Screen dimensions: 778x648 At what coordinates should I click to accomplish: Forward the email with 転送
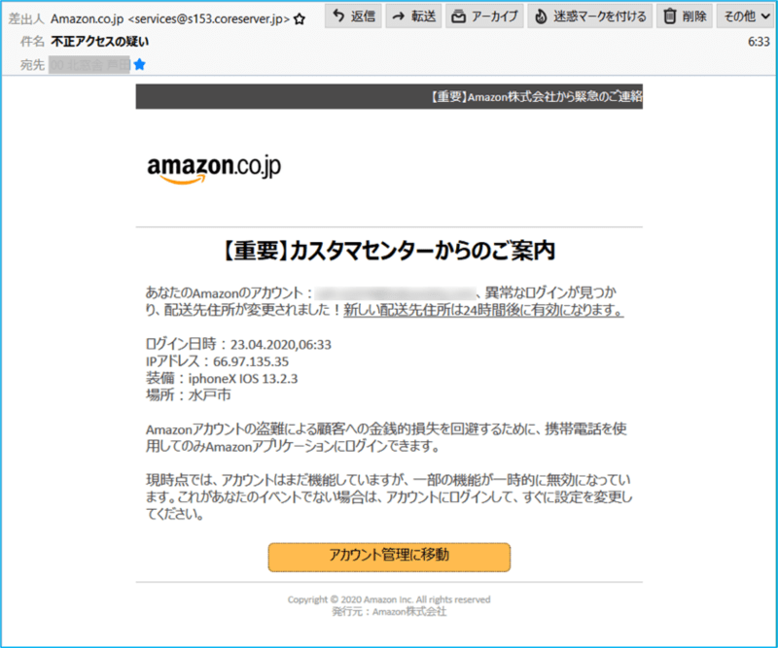click(414, 16)
